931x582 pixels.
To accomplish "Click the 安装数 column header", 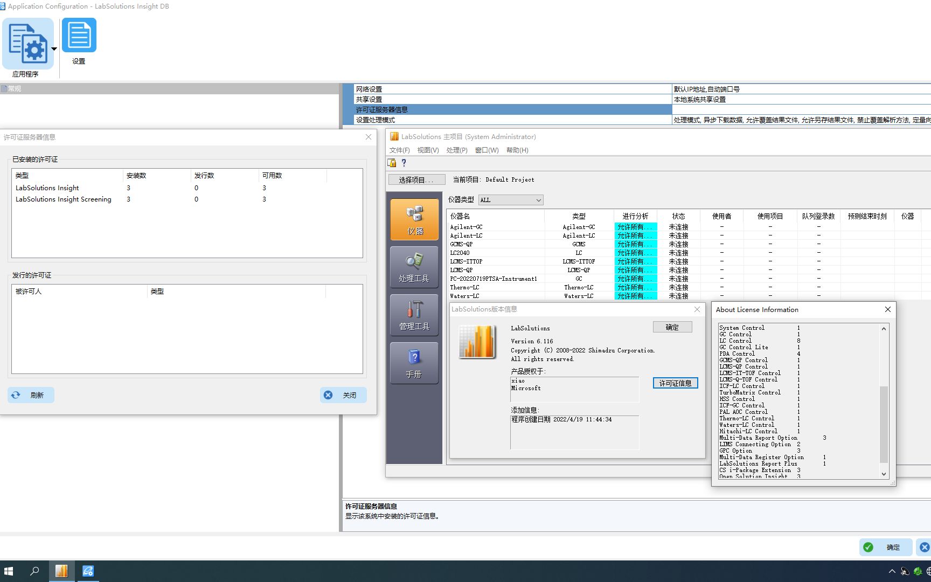I will click(157, 176).
